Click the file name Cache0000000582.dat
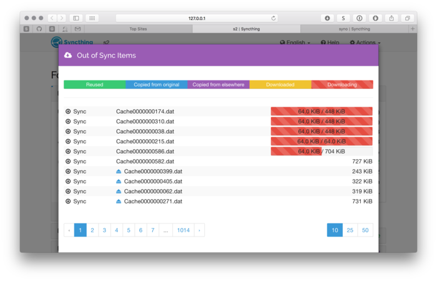 [x=145, y=161]
